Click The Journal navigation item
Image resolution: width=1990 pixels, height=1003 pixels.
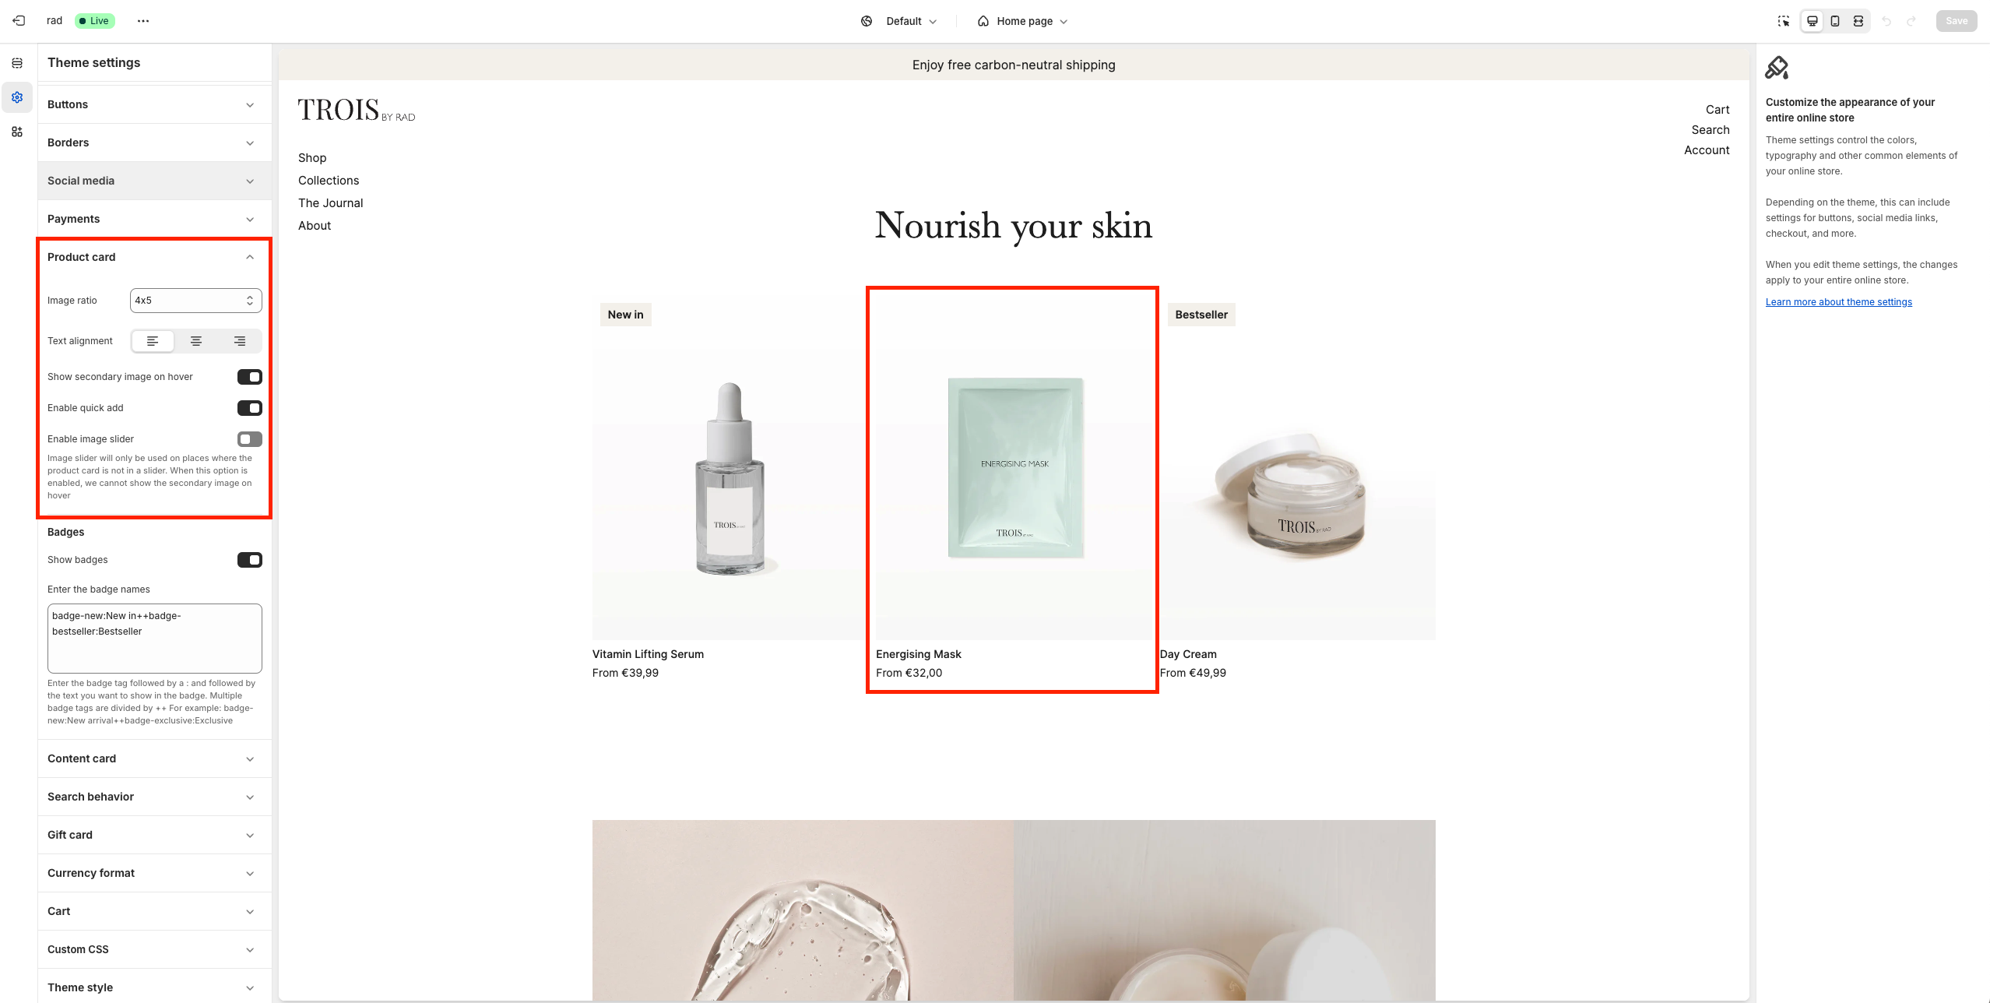pos(331,203)
